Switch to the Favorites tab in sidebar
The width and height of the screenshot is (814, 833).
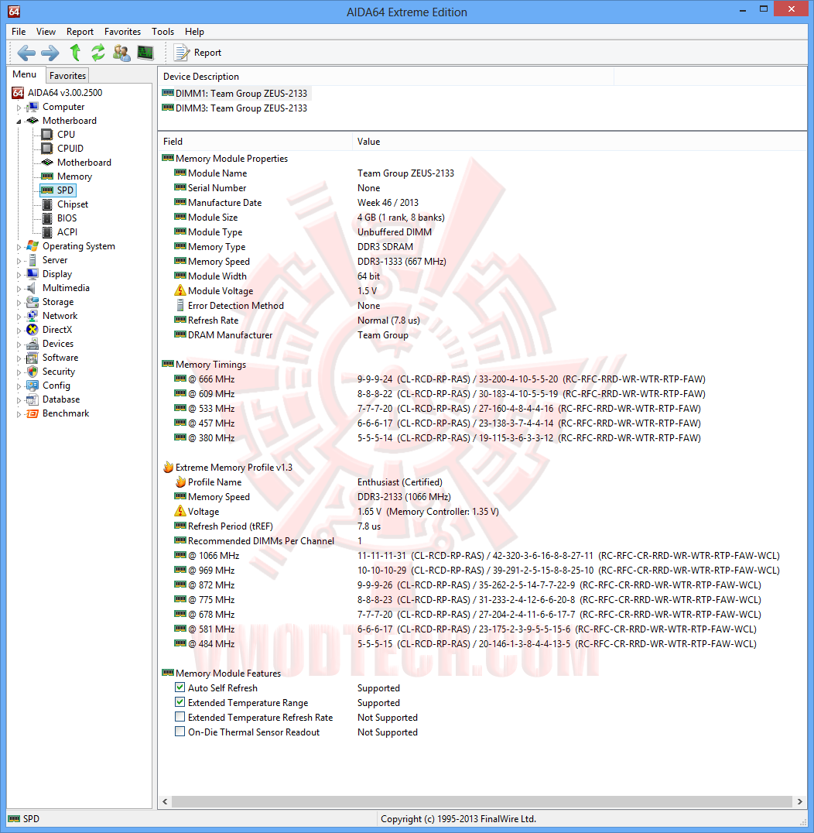pos(67,75)
